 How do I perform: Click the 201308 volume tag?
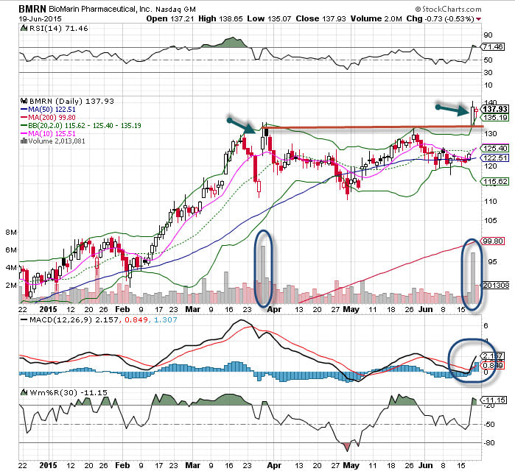point(496,286)
